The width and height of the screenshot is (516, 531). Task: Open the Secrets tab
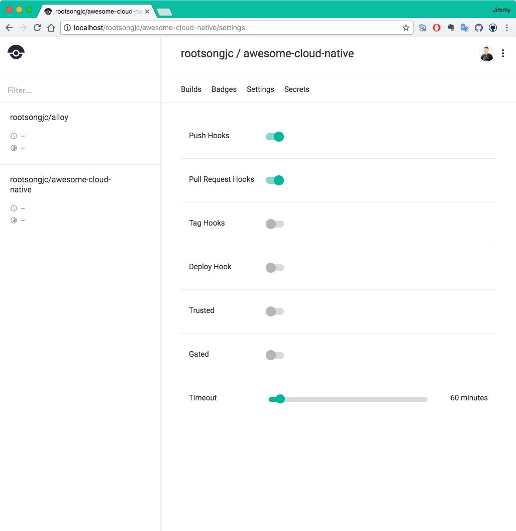(296, 89)
